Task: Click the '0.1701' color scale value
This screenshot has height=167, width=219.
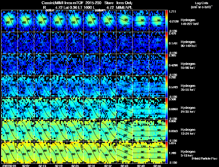Action: (x=173, y=43)
